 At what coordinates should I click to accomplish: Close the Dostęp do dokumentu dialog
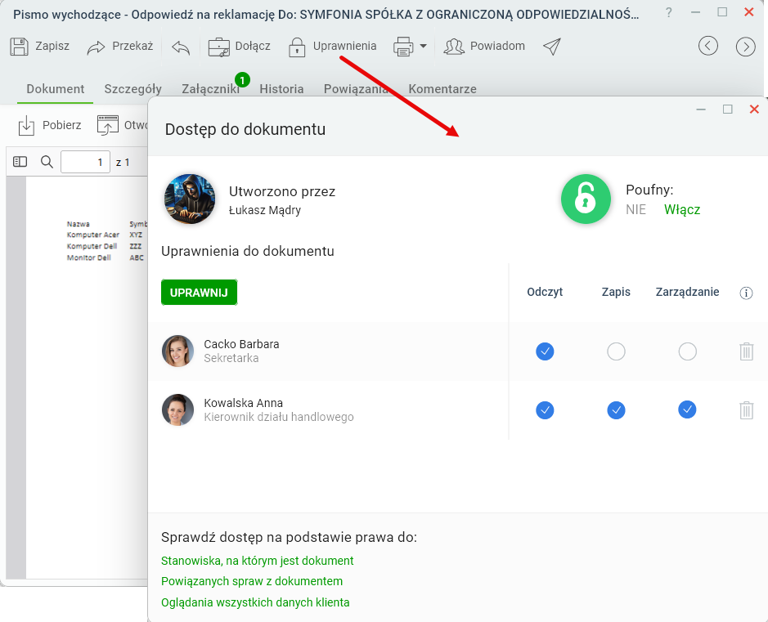click(x=754, y=110)
